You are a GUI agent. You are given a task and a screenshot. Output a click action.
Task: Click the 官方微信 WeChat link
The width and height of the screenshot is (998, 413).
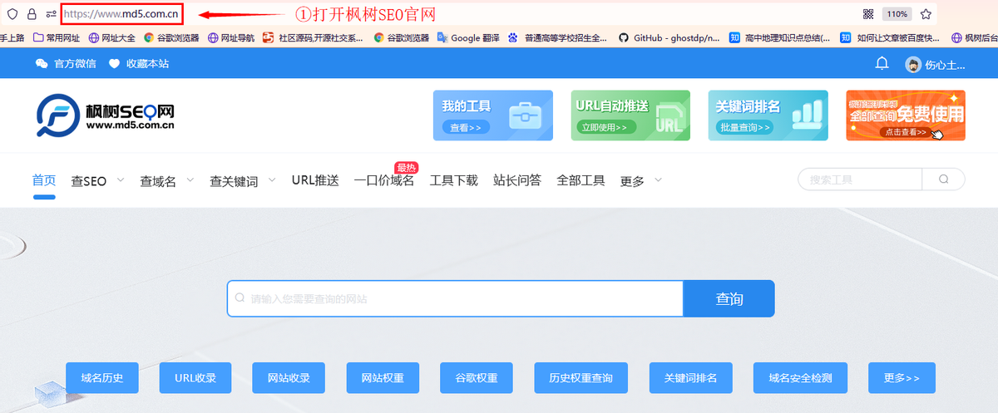tap(66, 64)
